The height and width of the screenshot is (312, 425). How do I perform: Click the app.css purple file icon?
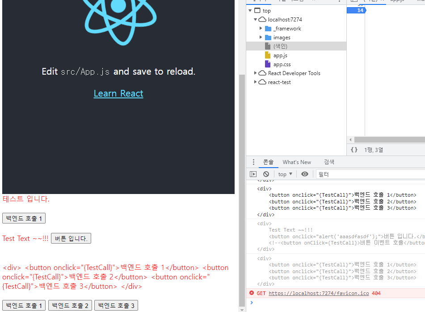point(268,64)
